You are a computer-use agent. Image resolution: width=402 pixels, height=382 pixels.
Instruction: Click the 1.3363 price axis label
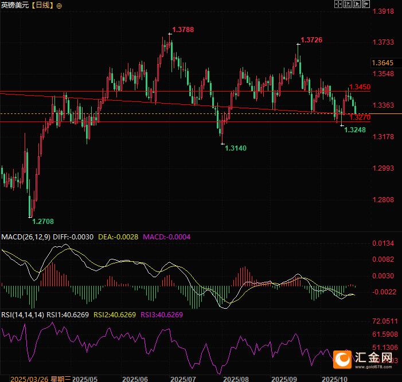pyautogui.click(x=383, y=105)
